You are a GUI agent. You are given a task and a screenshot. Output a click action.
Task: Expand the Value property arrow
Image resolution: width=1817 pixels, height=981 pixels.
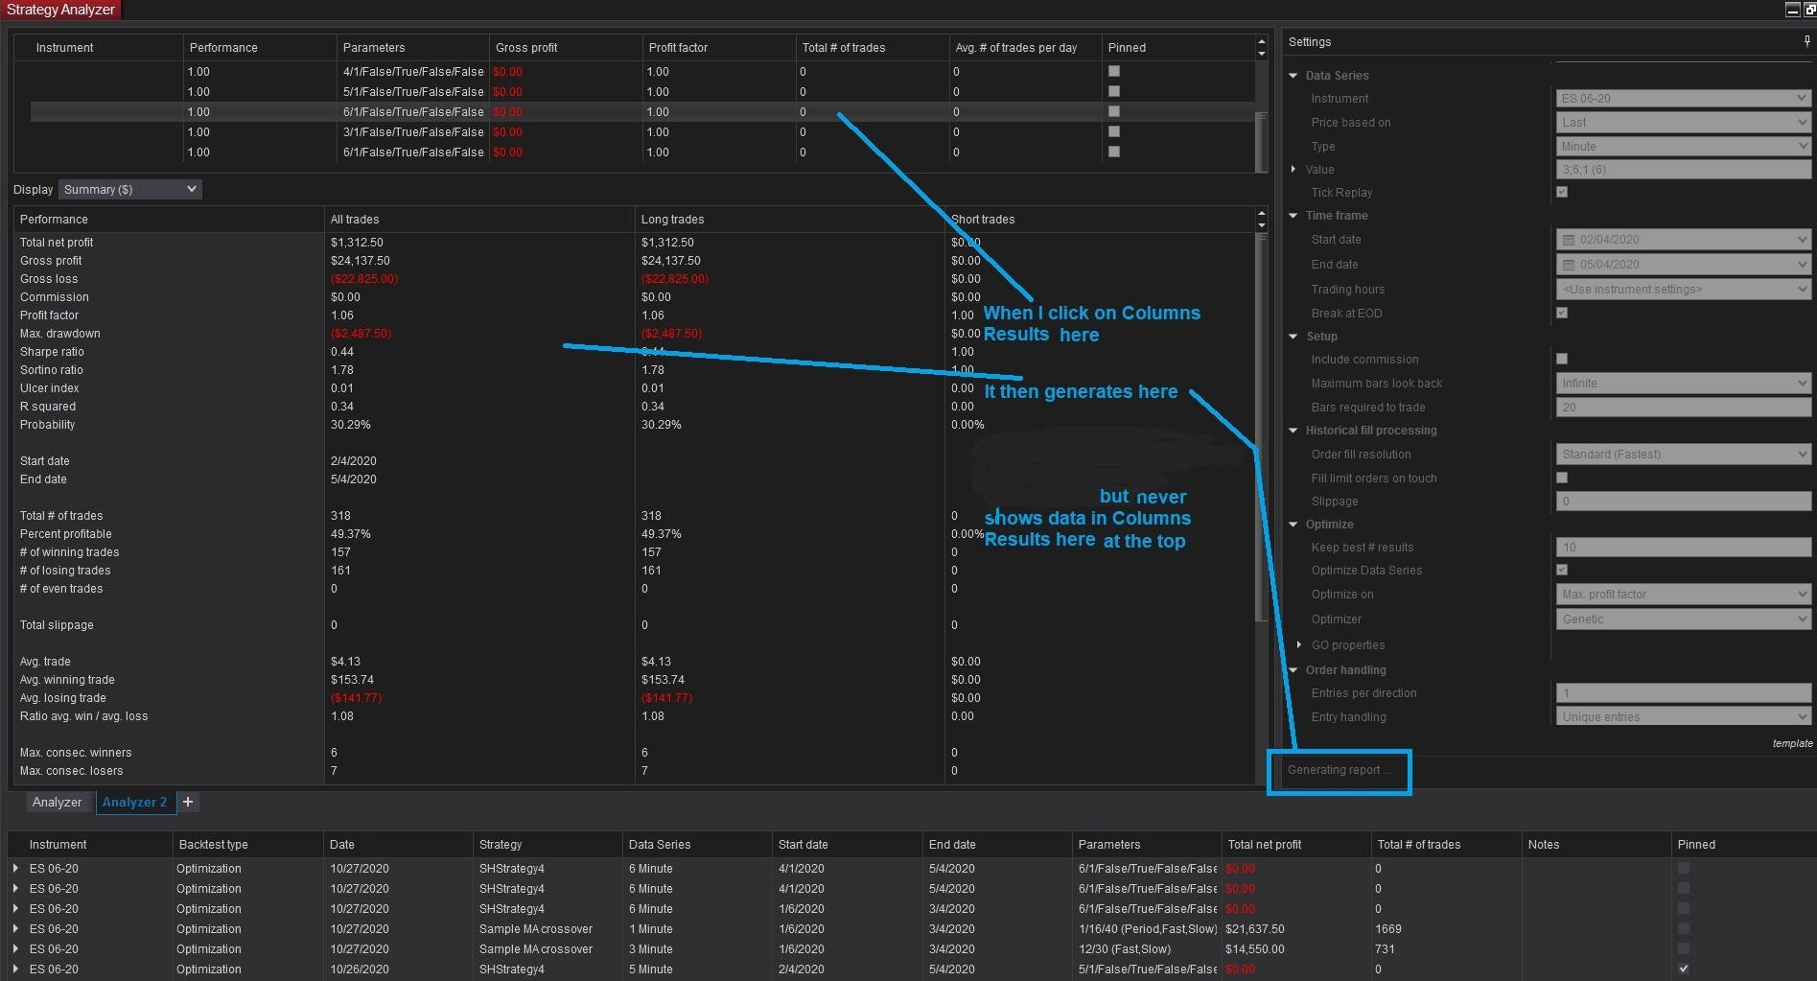pos(1293,169)
